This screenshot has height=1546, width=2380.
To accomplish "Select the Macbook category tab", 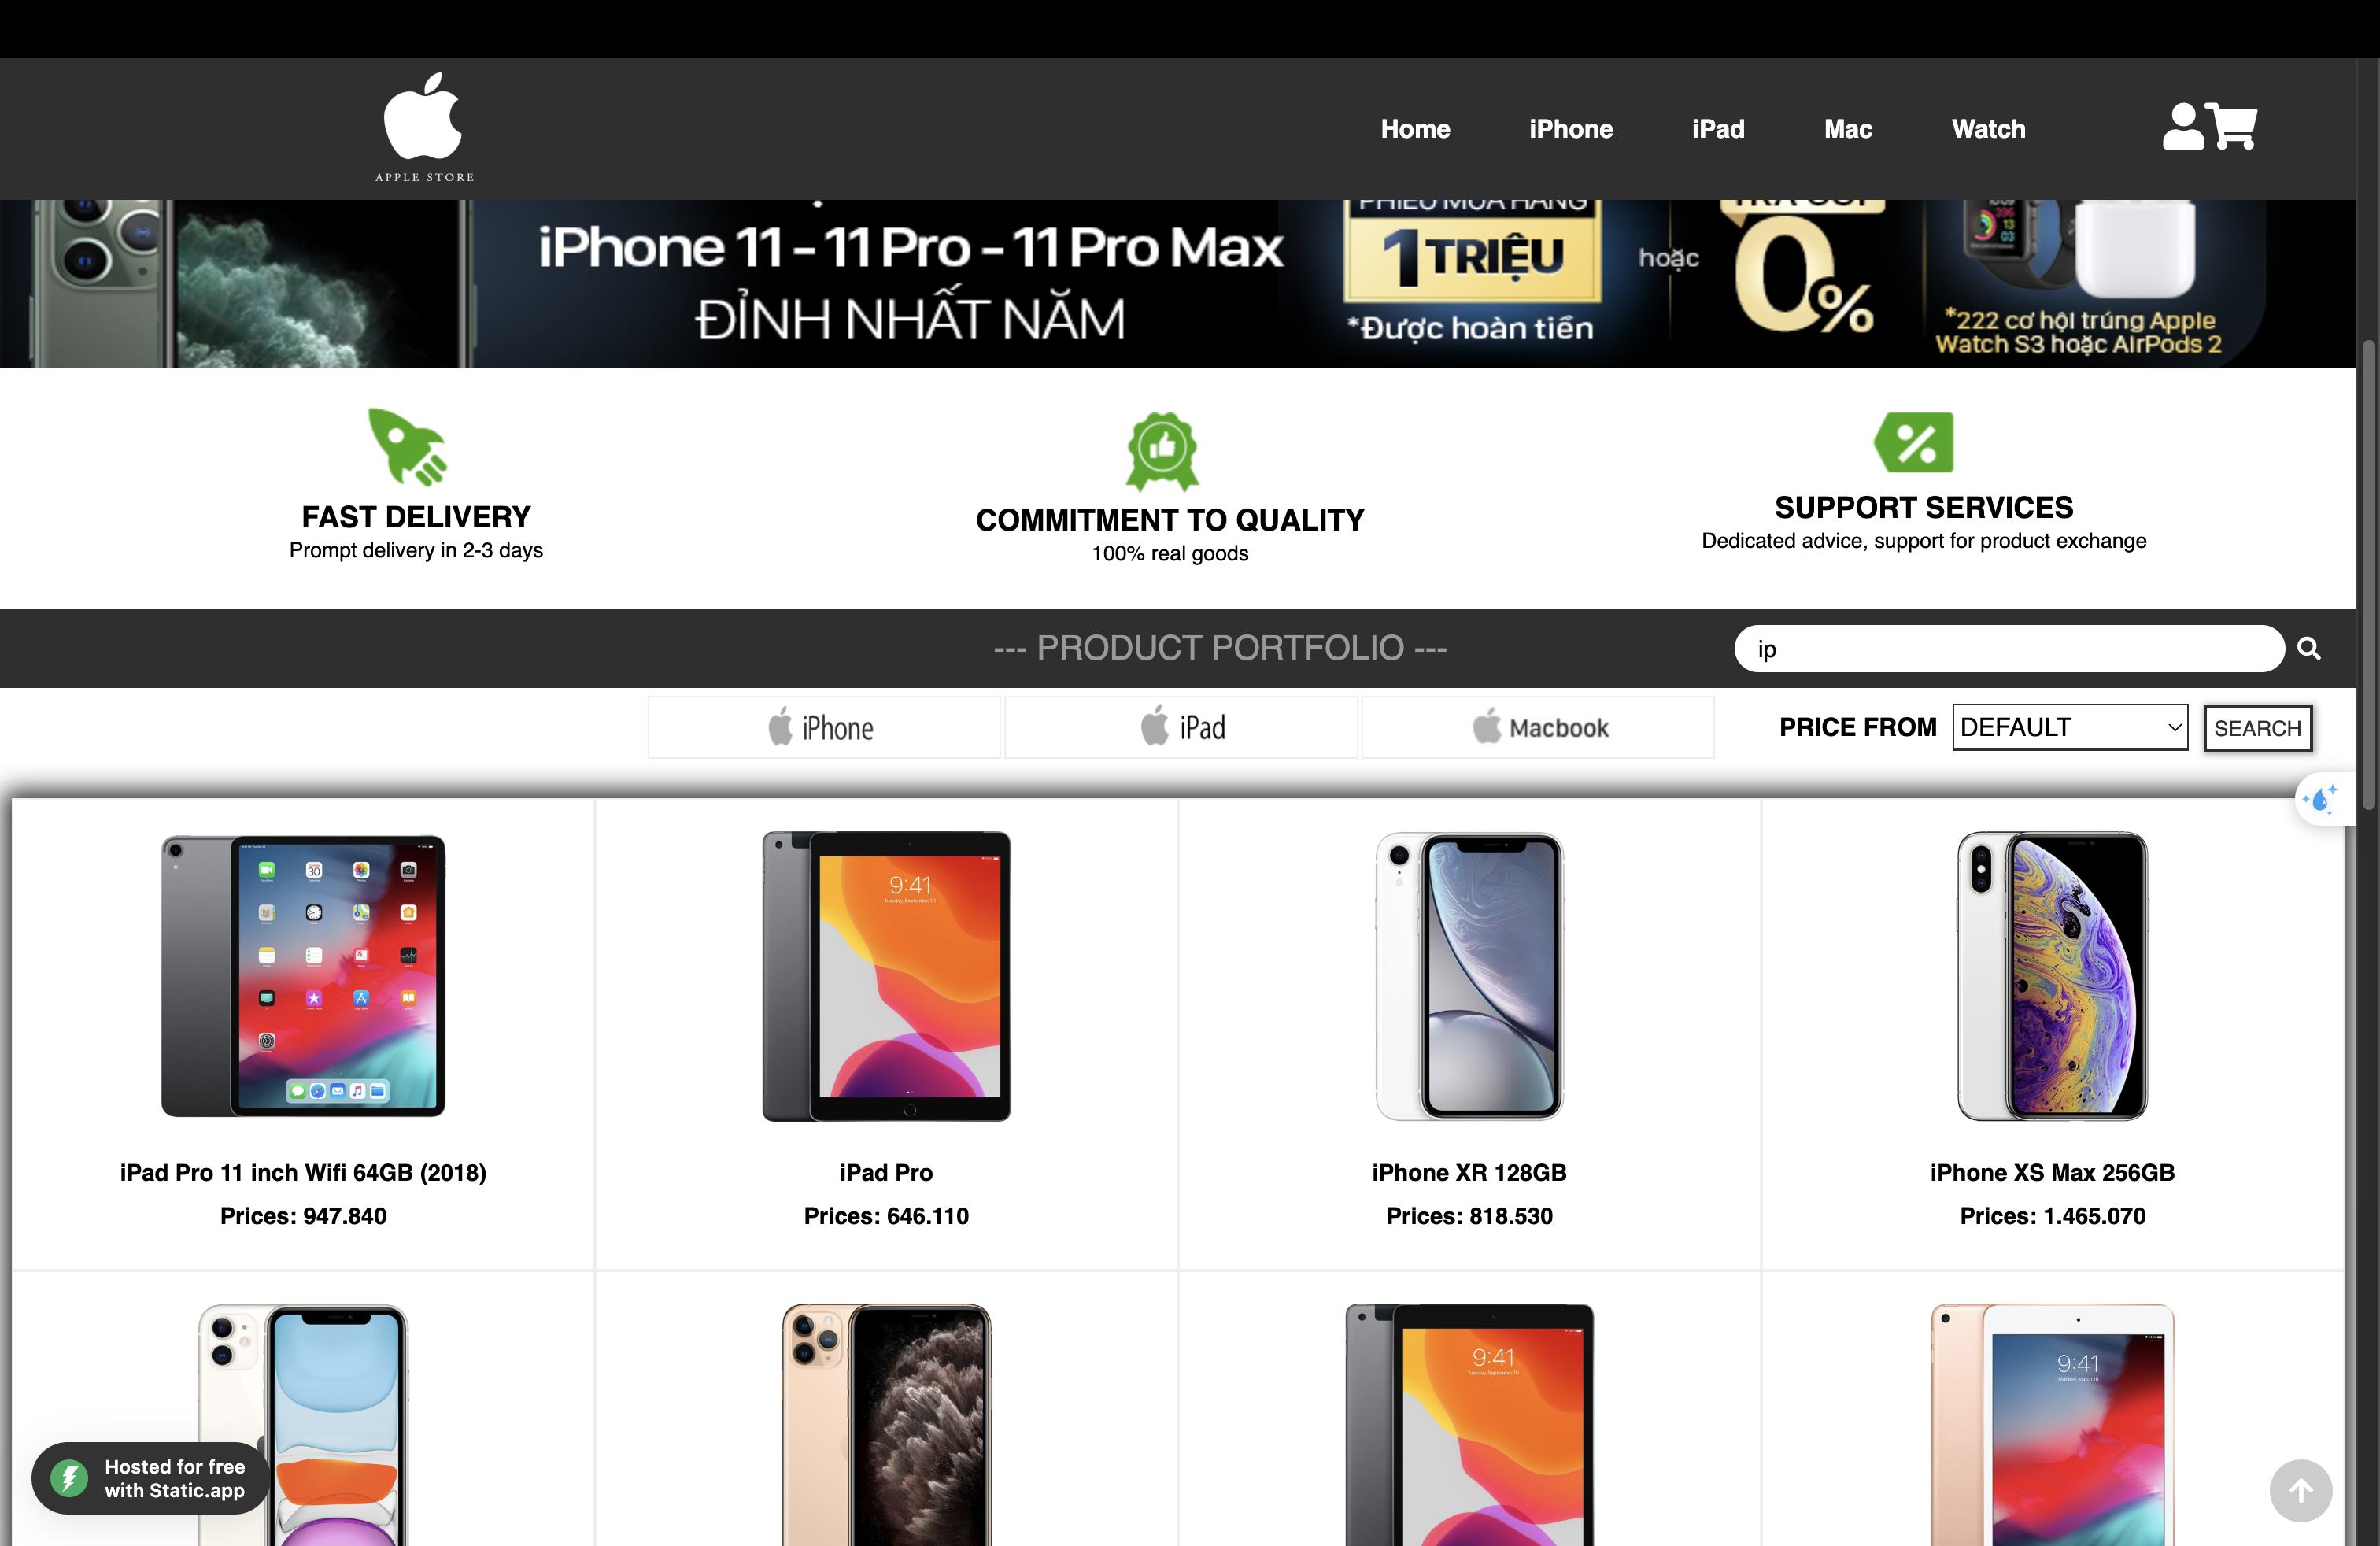I will click(1538, 727).
